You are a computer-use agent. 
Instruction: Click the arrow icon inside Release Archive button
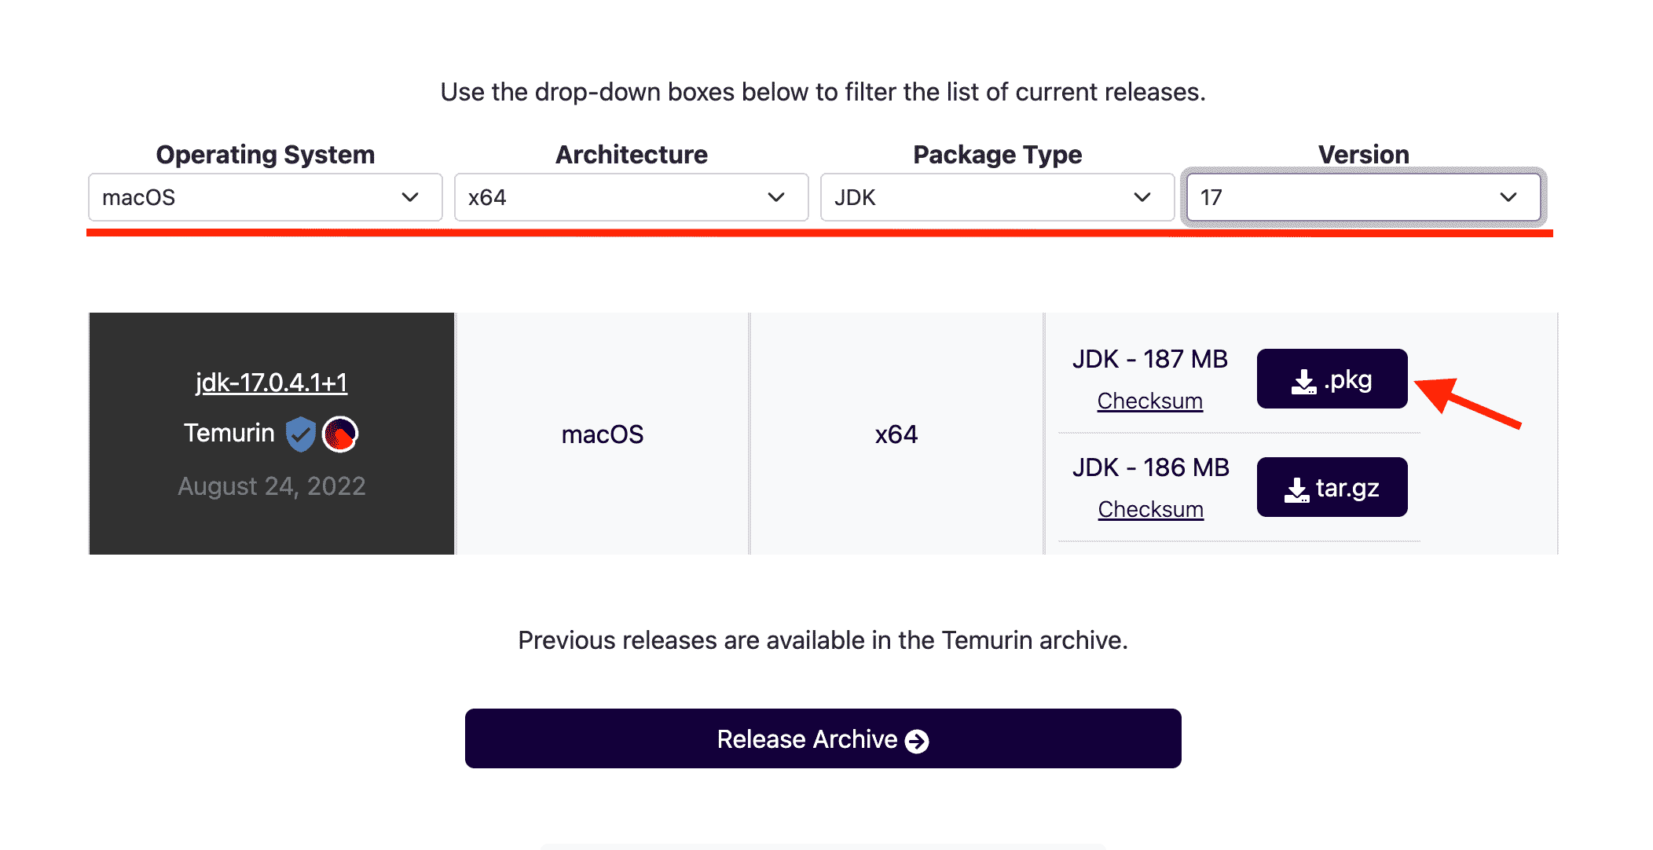[916, 739]
